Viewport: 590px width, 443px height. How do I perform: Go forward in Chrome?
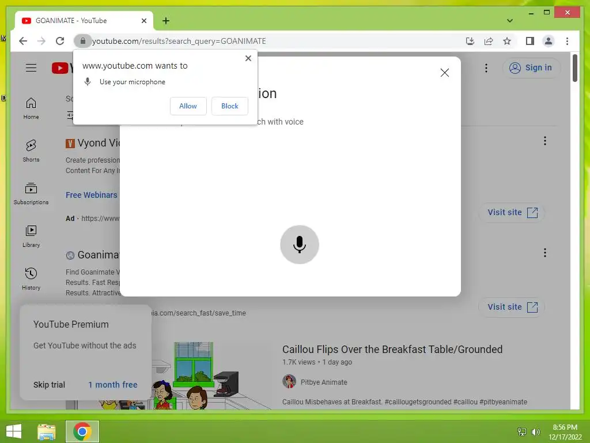pyautogui.click(x=41, y=41)
